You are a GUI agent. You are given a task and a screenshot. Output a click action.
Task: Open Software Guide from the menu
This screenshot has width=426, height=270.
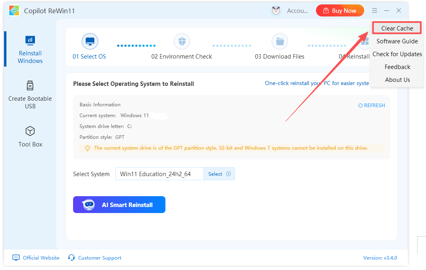click(397, 41)
